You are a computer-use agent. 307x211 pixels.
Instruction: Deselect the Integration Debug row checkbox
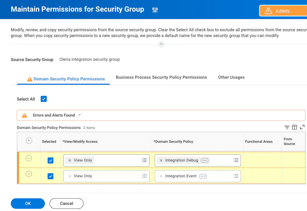pyautogui.click(x=50, y=160)
